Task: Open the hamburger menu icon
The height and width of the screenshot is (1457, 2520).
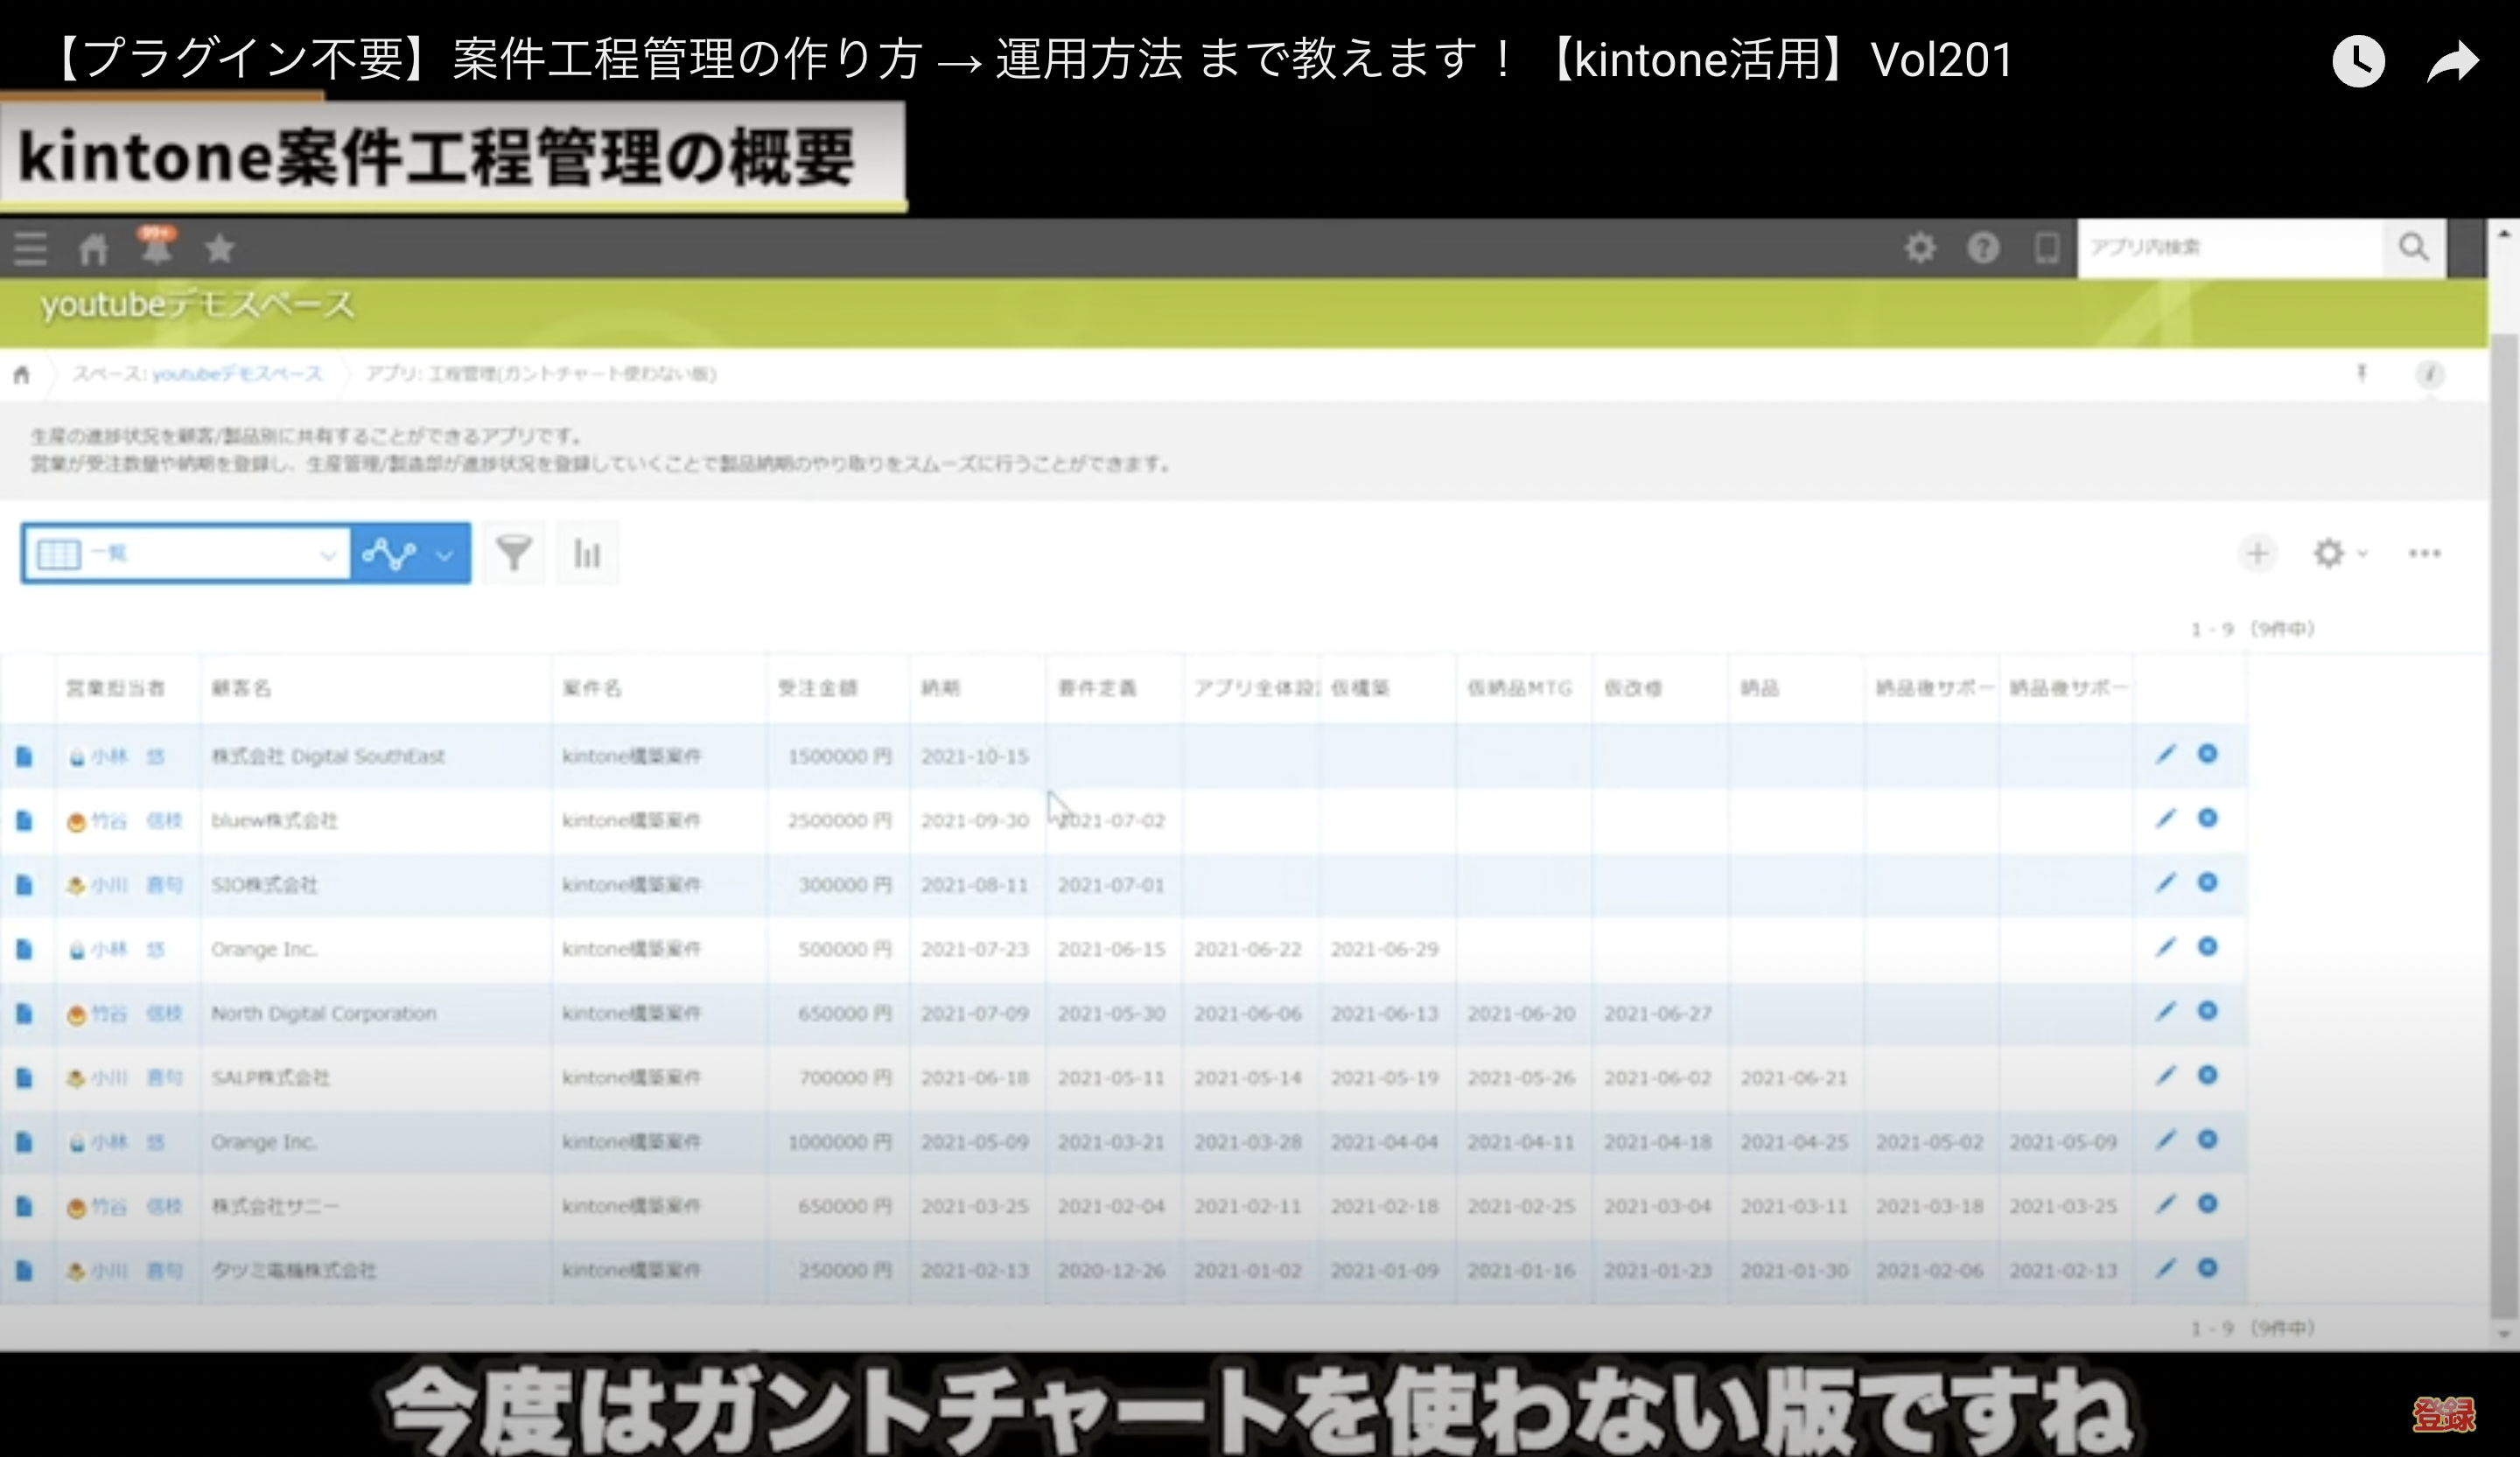Action: coord(30,249)
